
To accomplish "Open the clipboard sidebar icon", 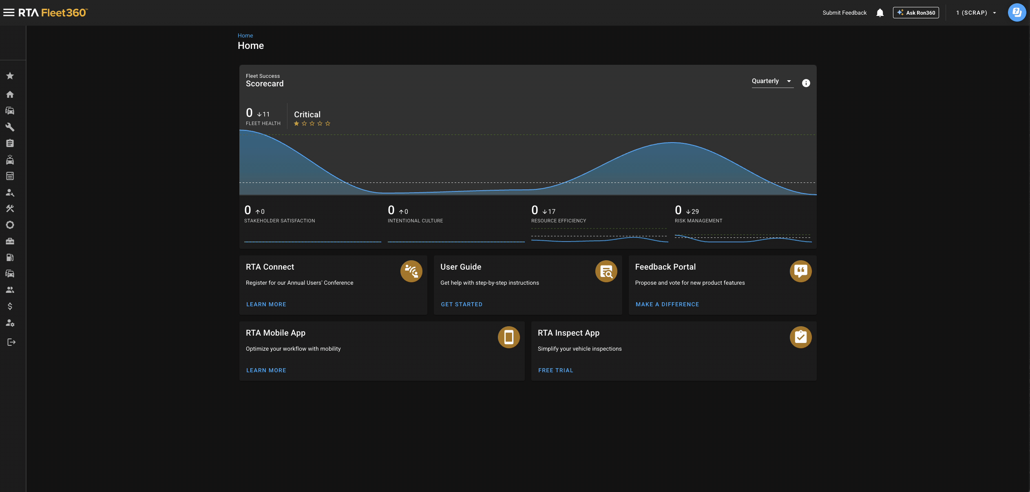I will click(10, 143).
